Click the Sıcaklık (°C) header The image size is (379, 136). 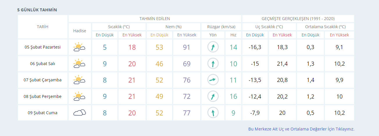(119, 27)
